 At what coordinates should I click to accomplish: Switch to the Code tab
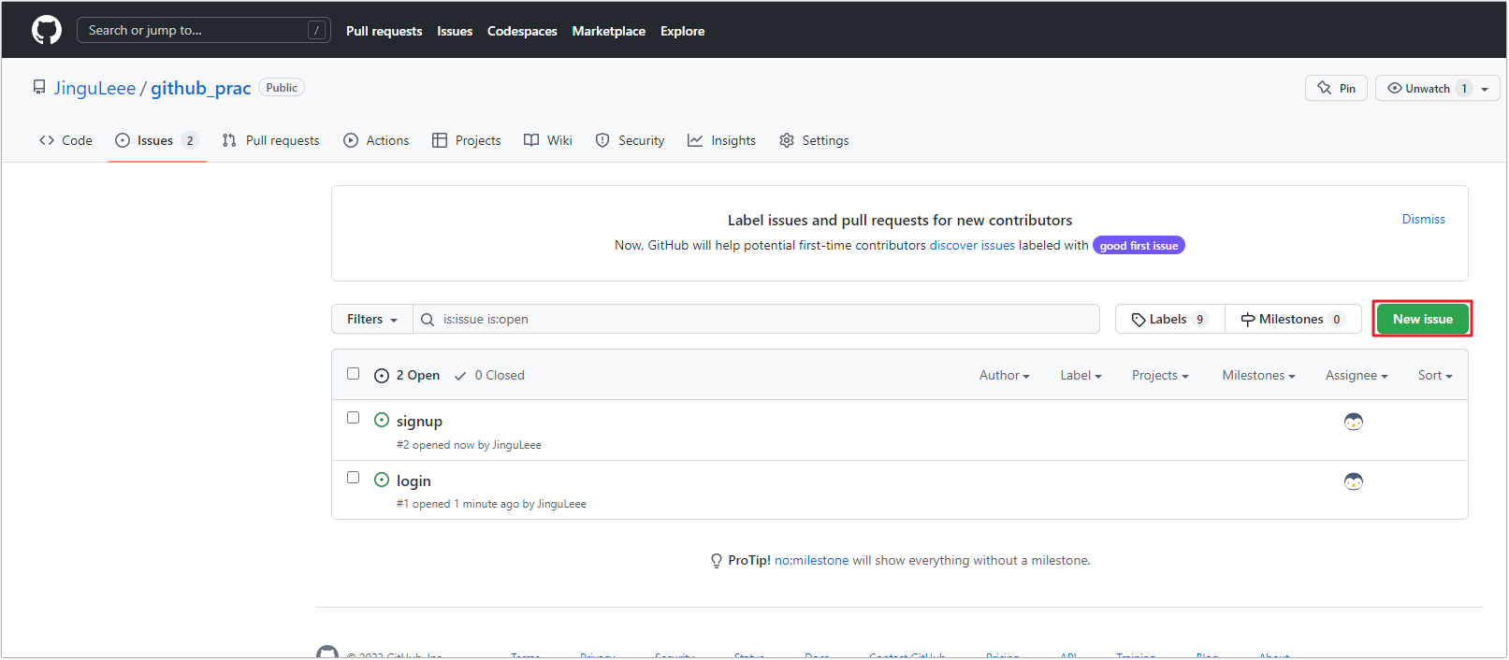tap(65, 140)
